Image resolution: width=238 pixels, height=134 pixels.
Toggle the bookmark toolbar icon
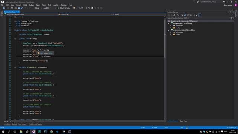click(92, 8)
